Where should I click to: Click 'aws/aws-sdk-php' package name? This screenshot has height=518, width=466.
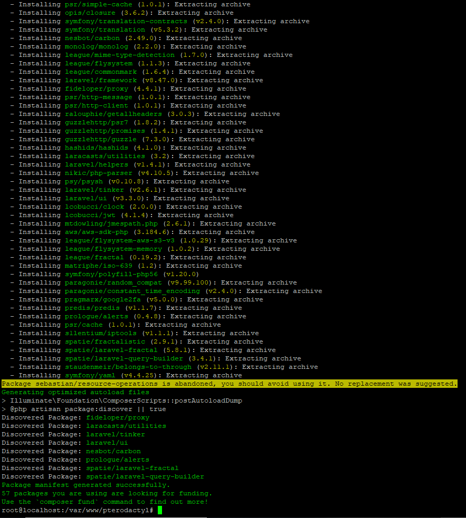click(x=96, y=232)
